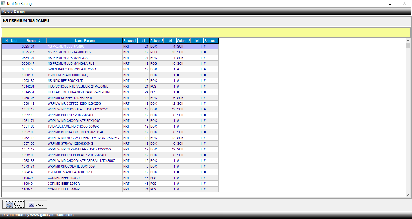The width and height of the screenshot is (412, 219).
Task: Click the Satuan 3 column header
Action: pos(157,41)
